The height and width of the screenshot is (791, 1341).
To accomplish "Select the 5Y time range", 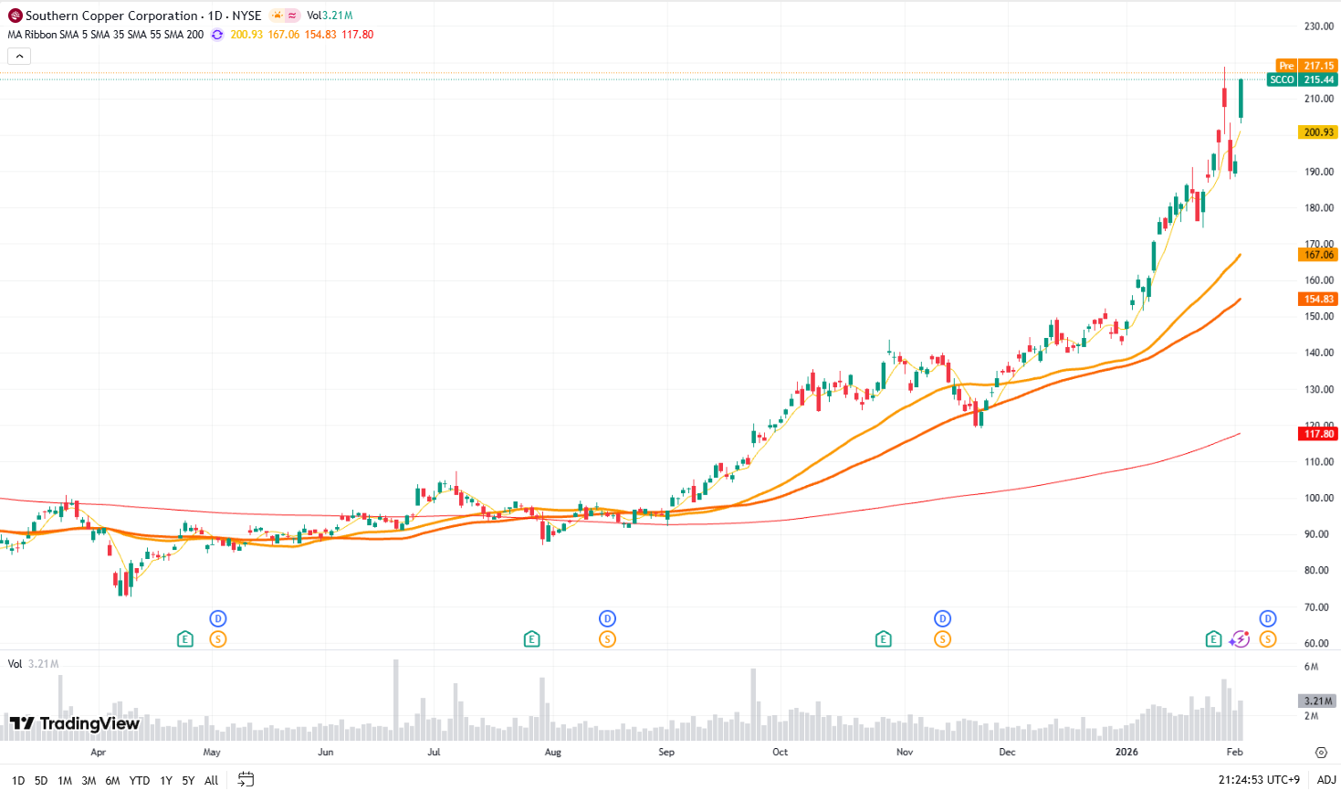I will 188,780.
